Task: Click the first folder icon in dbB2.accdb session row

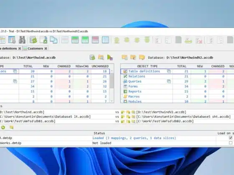Action: point(123,121)
